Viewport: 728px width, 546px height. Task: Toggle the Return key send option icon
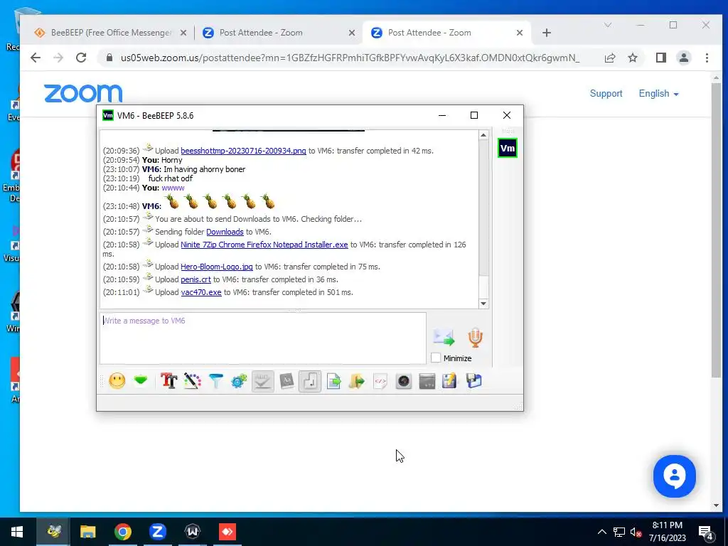point(310,381)
